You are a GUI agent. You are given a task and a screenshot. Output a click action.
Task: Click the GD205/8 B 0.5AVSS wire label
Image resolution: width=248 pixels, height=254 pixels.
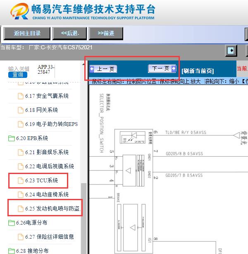pyautogui.click(x=184, y=154)
